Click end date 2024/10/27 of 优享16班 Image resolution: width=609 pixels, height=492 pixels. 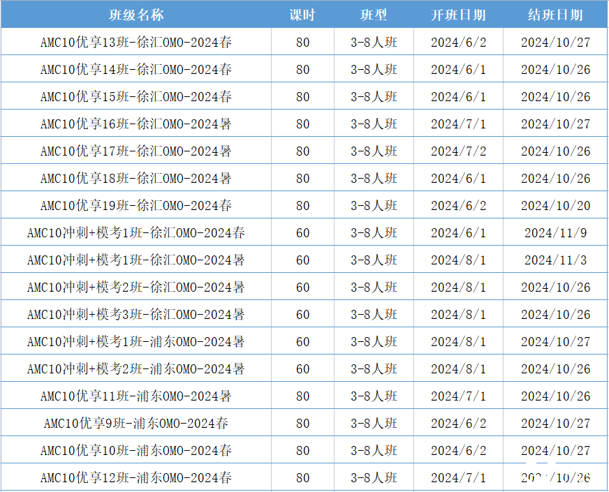click(555, 124)
